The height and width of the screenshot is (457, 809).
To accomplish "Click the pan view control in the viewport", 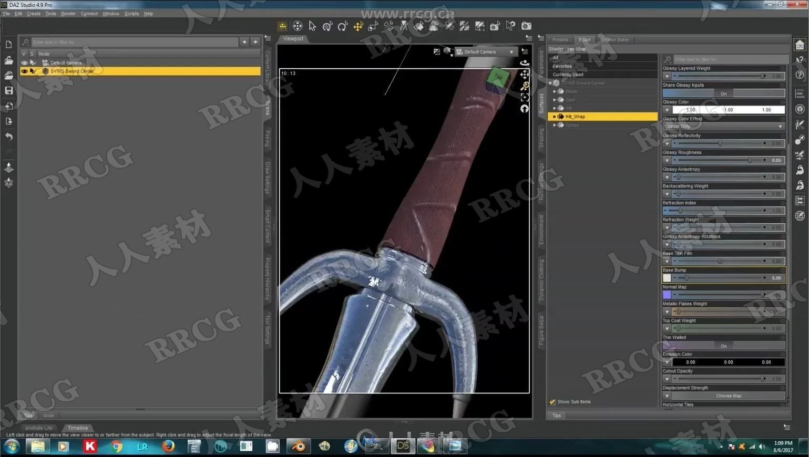I will (x=525, y=74).
